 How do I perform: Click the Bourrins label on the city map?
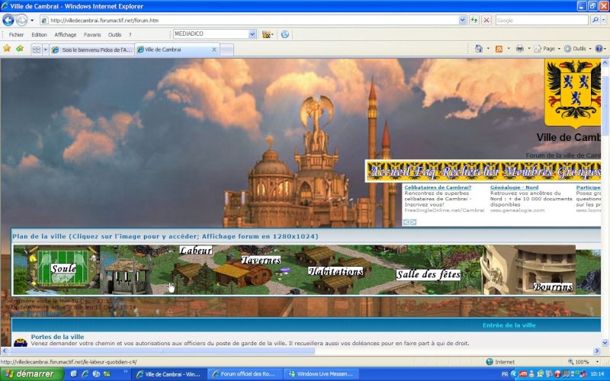553,287
